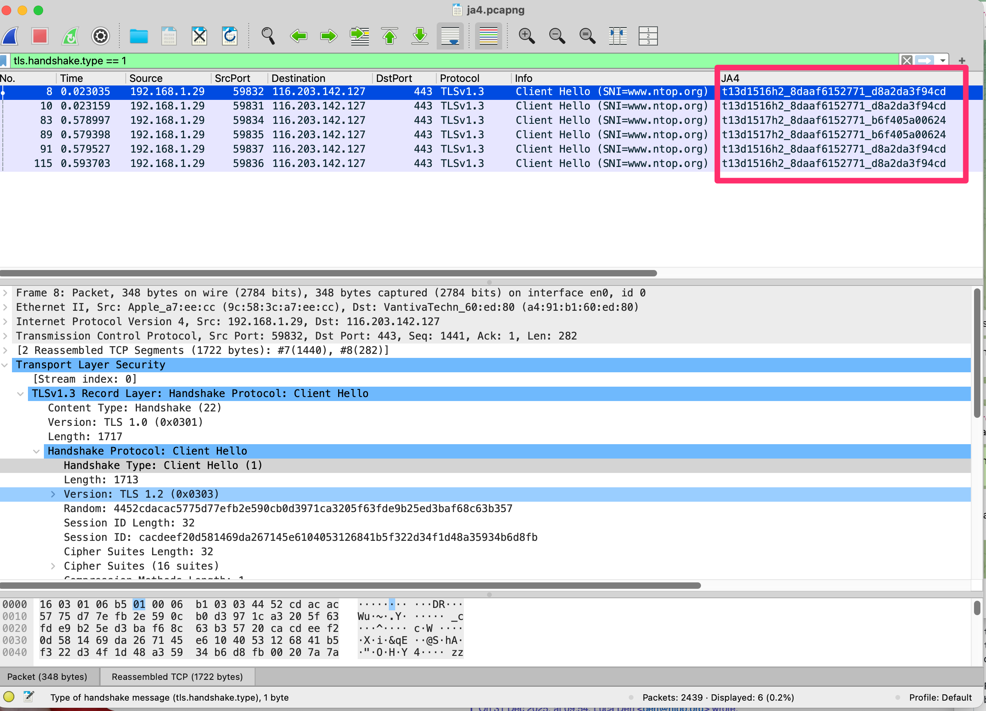986x711 pixels.
Task: Switch to Reassembled TCP (1722 bytes) tab
Action: click(177, 677)
